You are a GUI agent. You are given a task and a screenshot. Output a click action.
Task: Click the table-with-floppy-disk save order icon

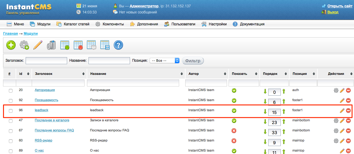point(105,45)
